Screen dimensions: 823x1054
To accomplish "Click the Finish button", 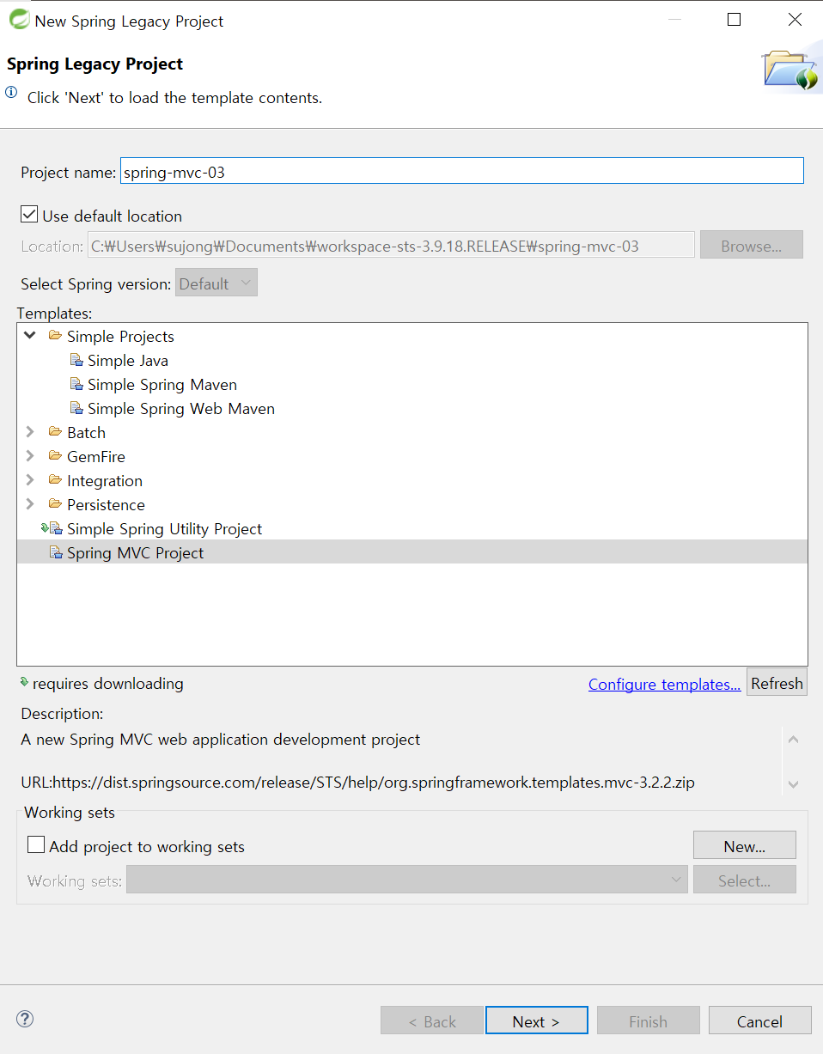I will 649,1021.
